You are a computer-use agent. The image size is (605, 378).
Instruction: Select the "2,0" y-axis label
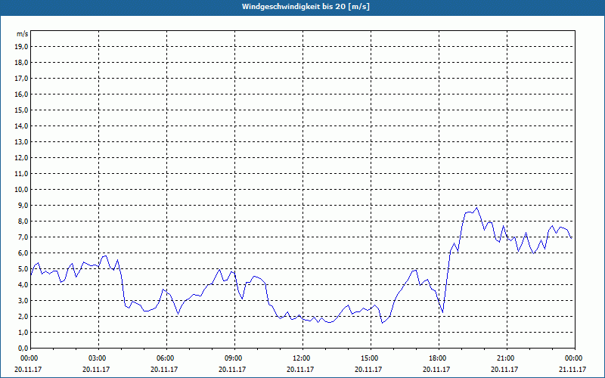tap(23, 316)
